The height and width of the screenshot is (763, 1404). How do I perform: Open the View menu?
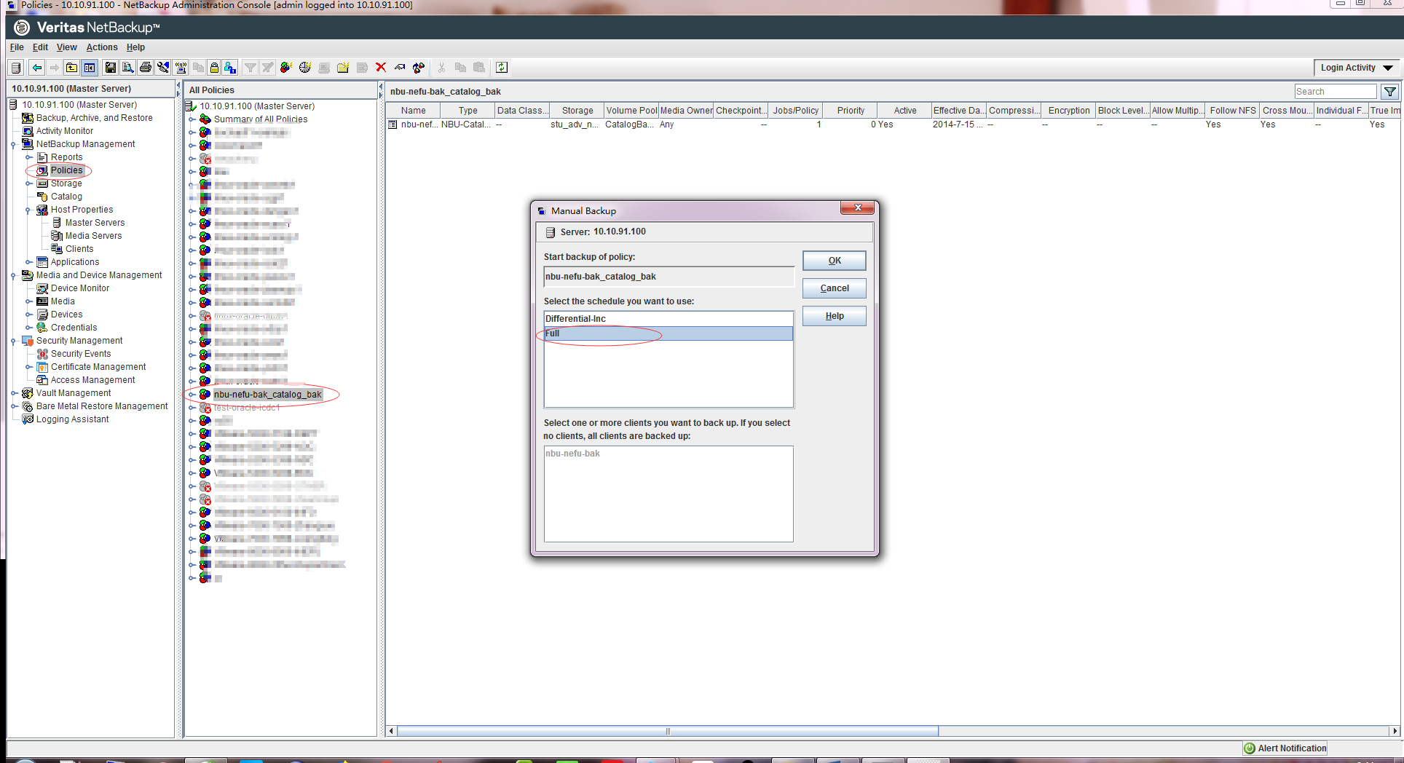(66, 47)
